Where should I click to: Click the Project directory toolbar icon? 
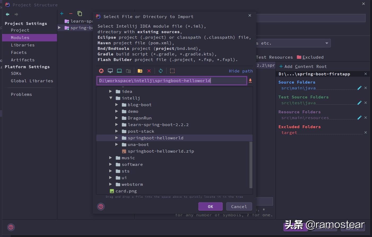119,71
